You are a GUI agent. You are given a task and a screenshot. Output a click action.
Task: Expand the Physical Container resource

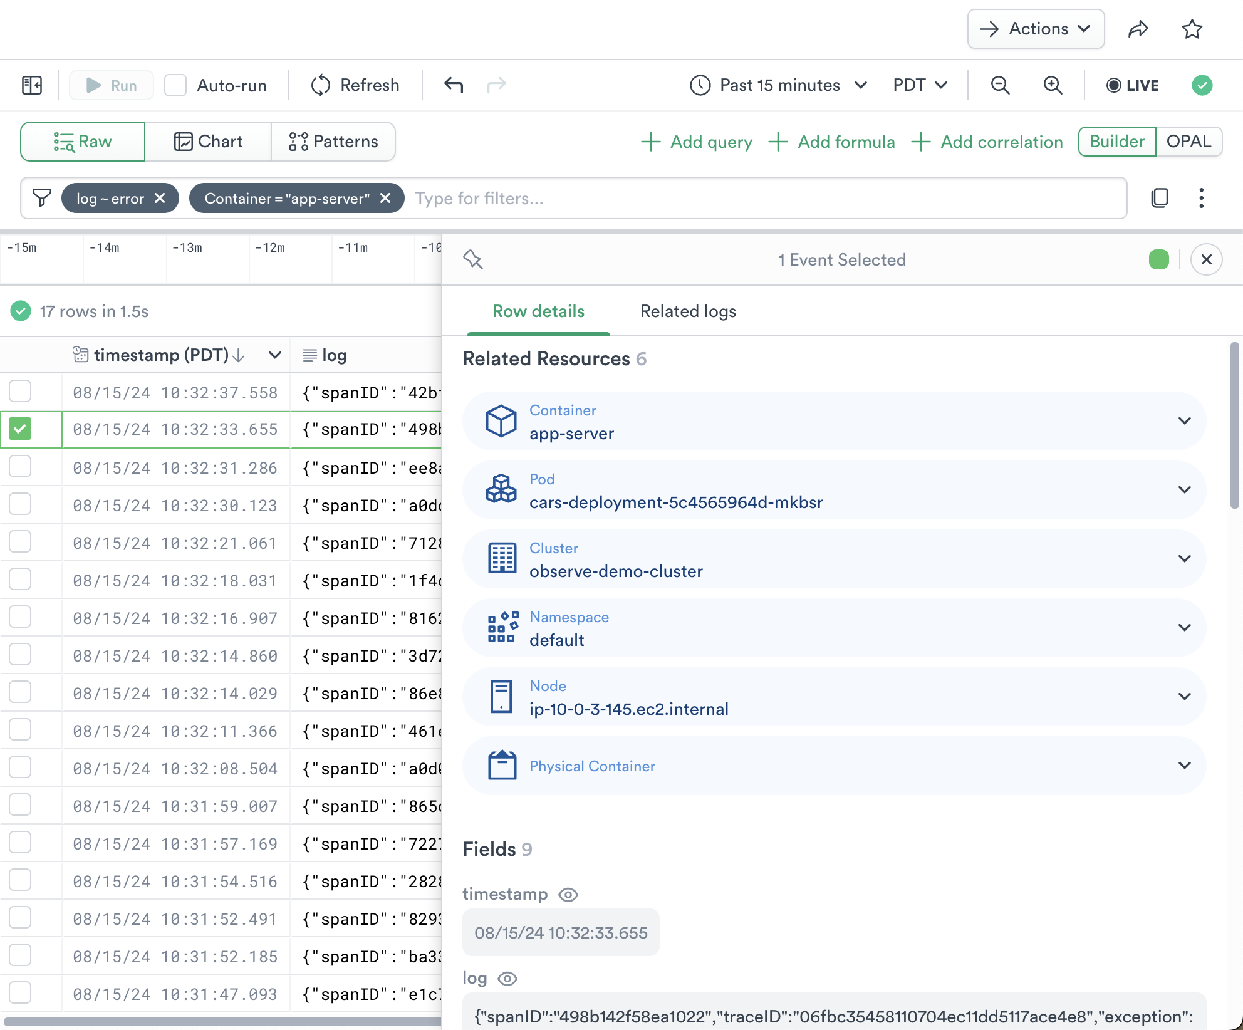[1184, 765]
